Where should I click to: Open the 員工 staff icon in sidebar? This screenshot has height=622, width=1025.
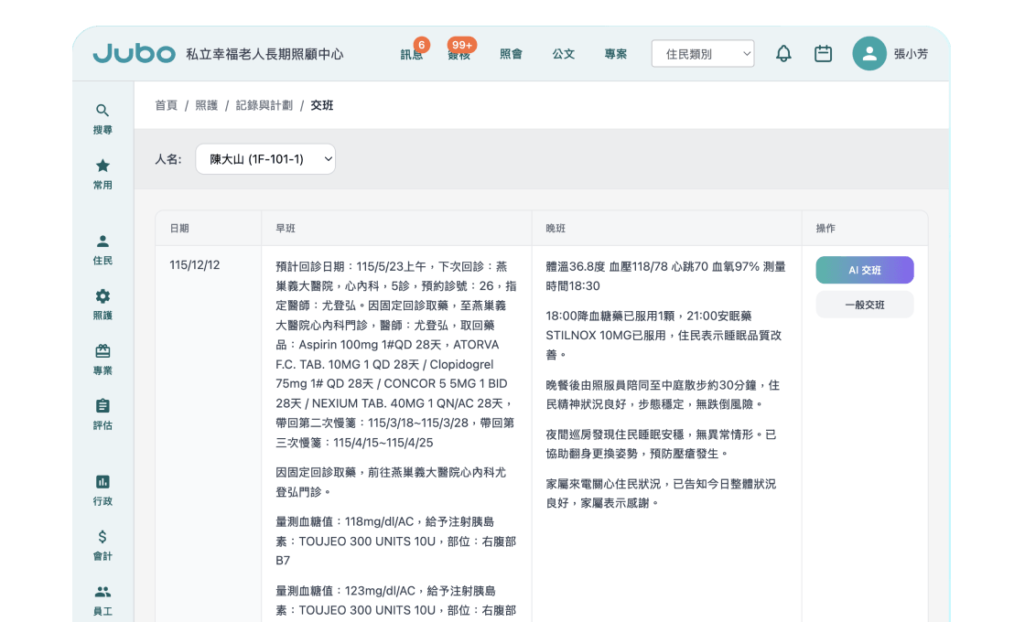click(102, 592)
